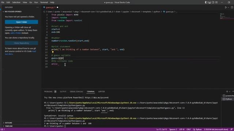The width and height of the screenshot is (234, 131).
Task: Add a new terminal with the plus icon
Action: pos(227,91)
